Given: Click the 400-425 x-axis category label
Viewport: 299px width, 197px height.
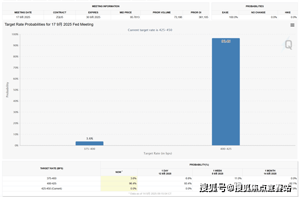Looking at the screenshot, I should 226,149.
